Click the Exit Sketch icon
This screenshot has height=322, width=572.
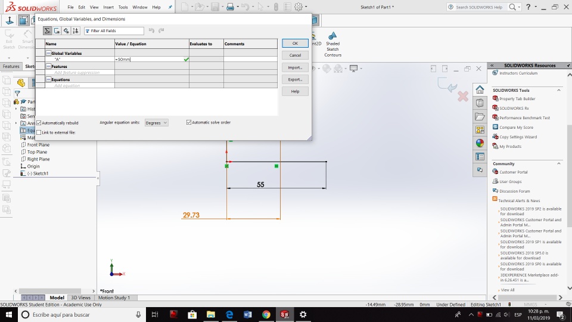click(x=9, y=39)
